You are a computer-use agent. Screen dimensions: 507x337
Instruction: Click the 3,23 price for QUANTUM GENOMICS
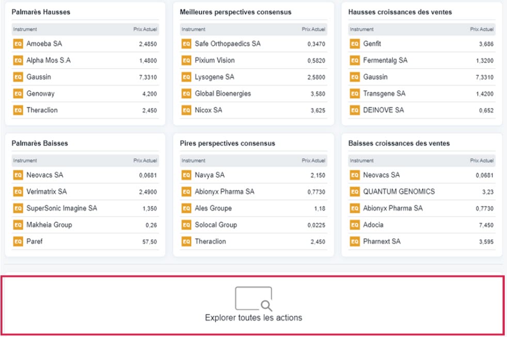[x=488, y=192]
